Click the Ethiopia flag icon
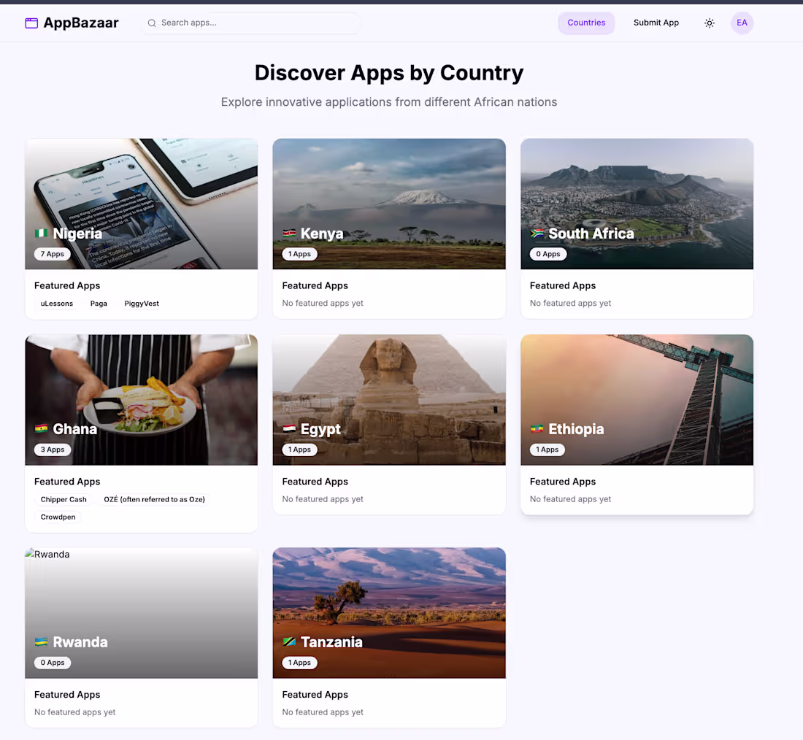The image size is (803, 740). [x=538, y=429]
